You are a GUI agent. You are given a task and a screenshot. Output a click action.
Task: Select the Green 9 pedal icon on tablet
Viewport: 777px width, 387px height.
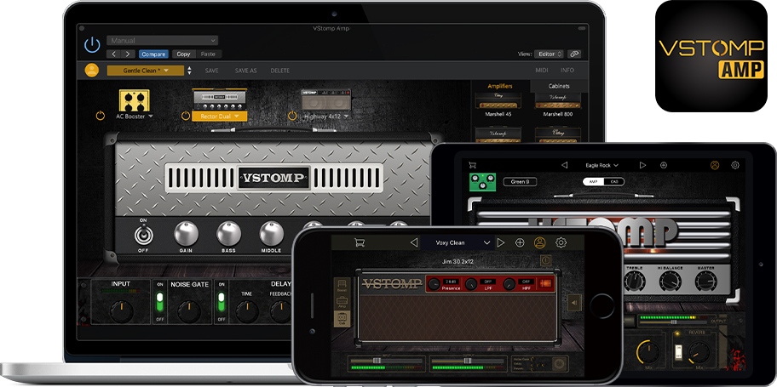click(x=483, y=181)
